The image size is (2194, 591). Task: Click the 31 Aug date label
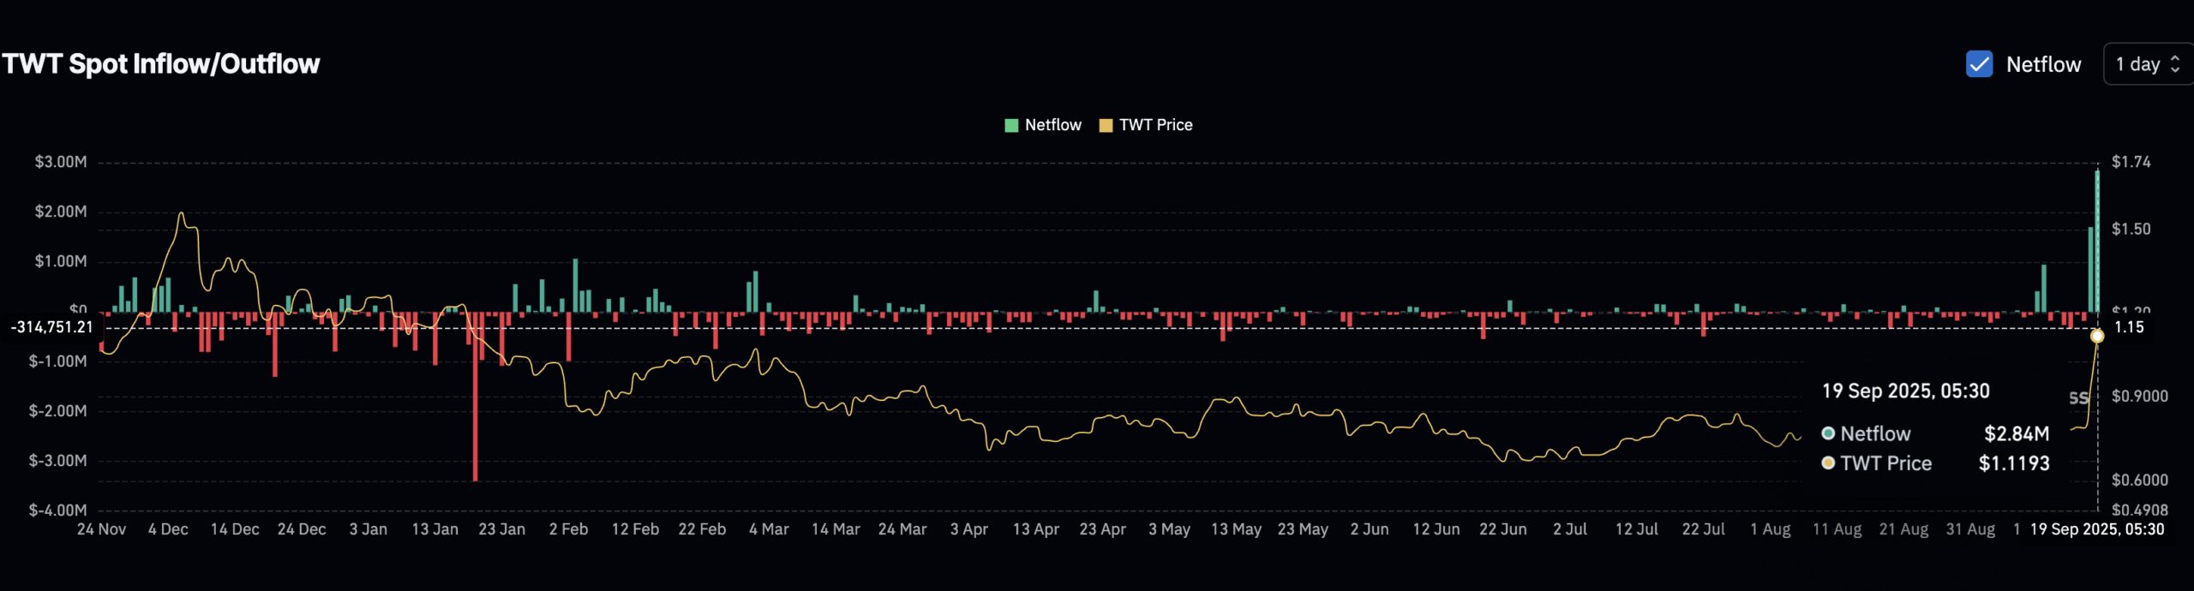click(1970, 529)
